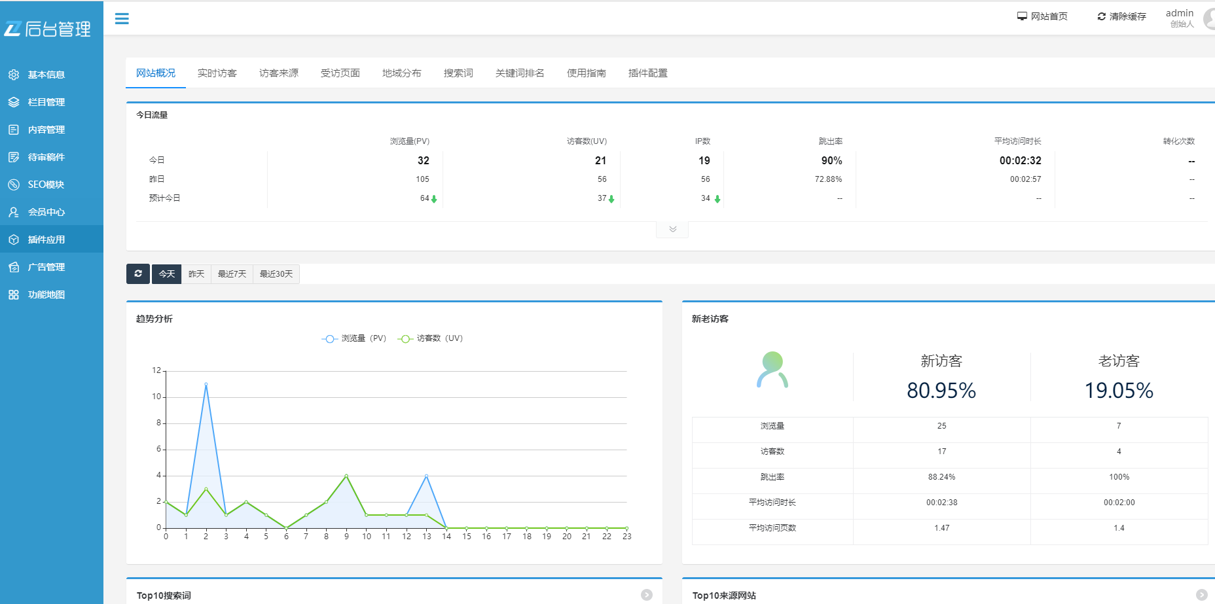Click the Top10搜索词 panel title
1215x604 pixels.
(164, 595)
